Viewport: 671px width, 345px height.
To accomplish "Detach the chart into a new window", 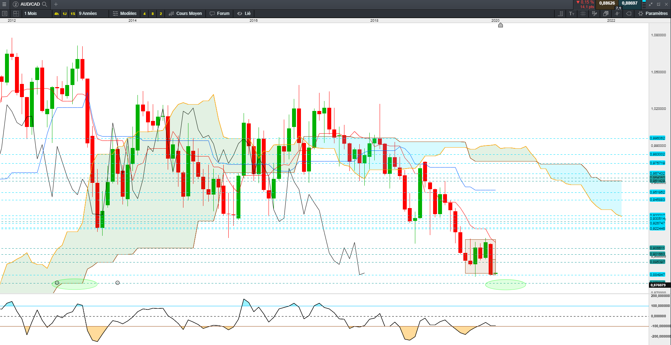I will pyautogui.click(x=659, y=4).
